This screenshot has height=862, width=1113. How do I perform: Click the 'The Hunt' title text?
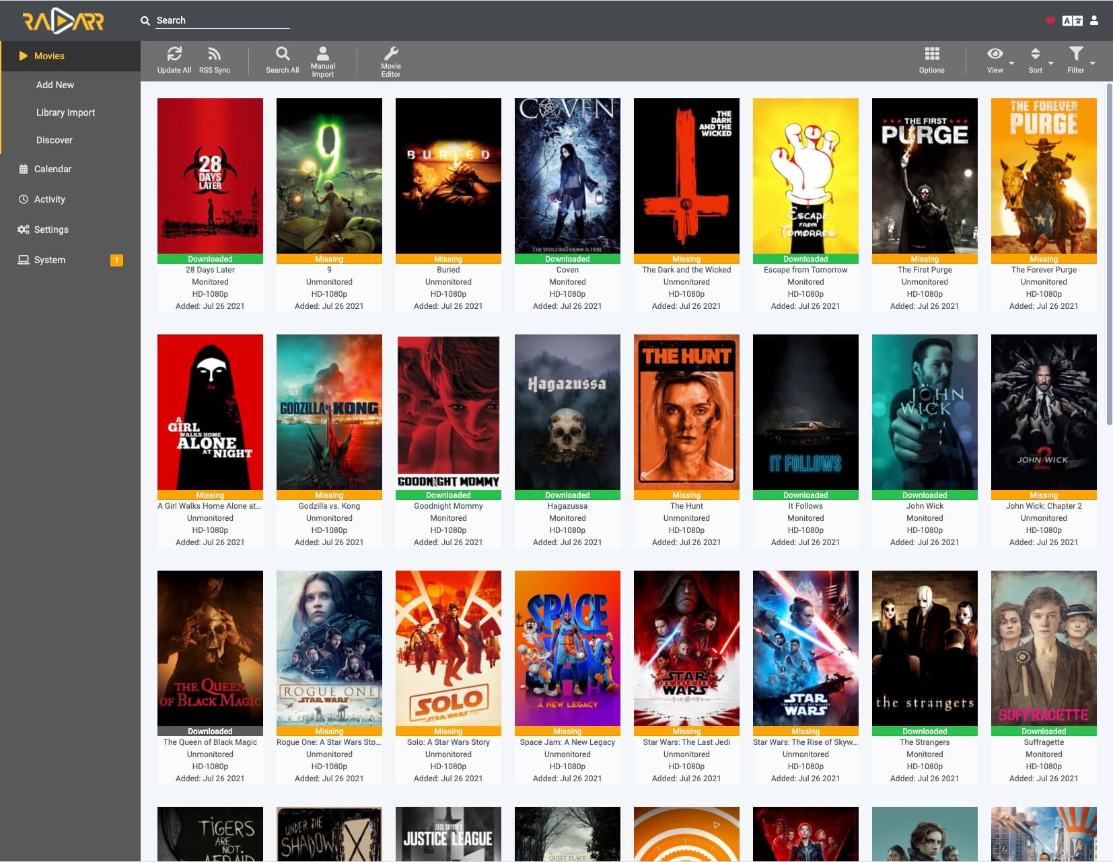coord(686,506)
